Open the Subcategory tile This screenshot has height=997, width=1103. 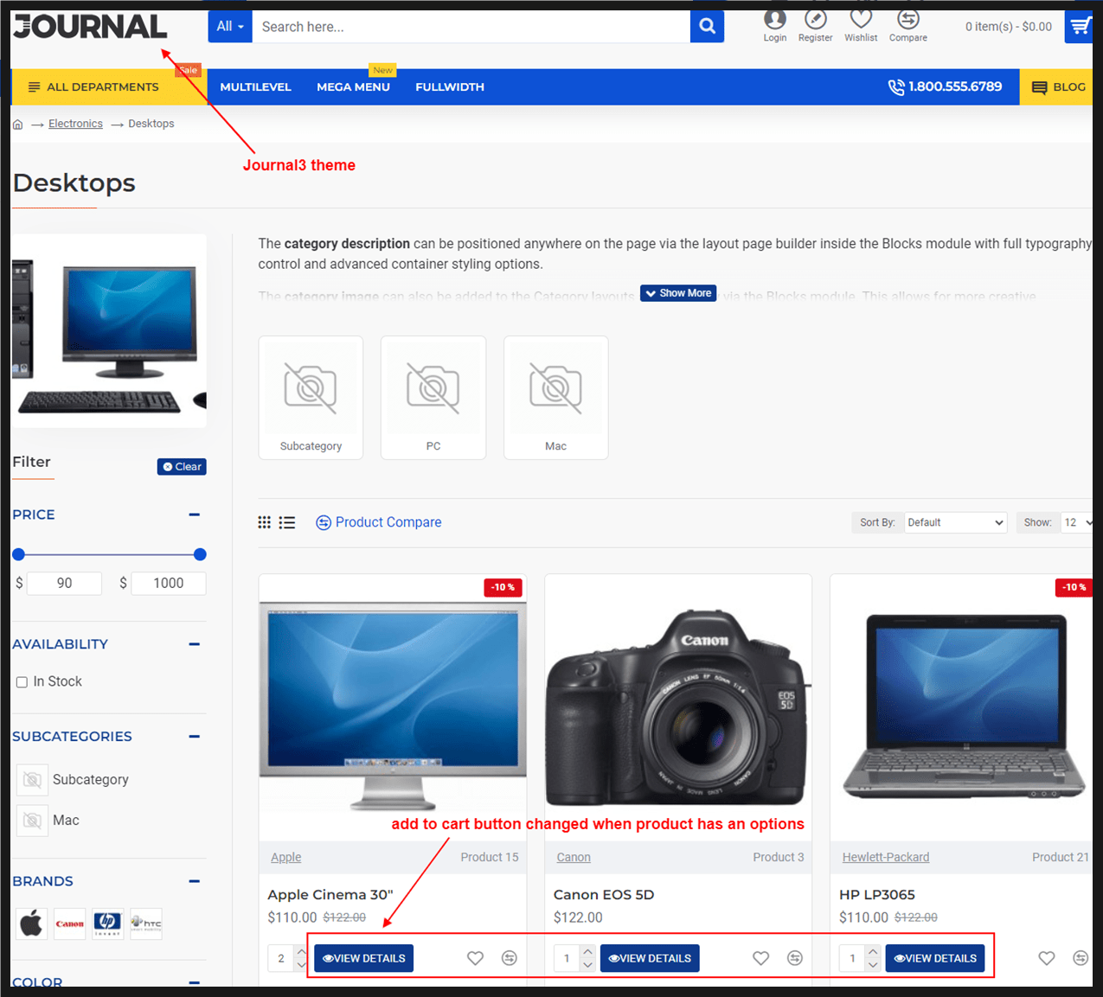311,398
